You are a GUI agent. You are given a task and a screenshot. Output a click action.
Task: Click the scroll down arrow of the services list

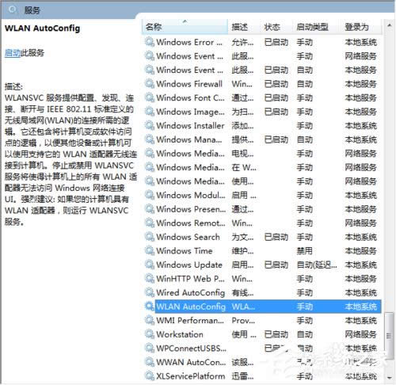tap(389, 378)
